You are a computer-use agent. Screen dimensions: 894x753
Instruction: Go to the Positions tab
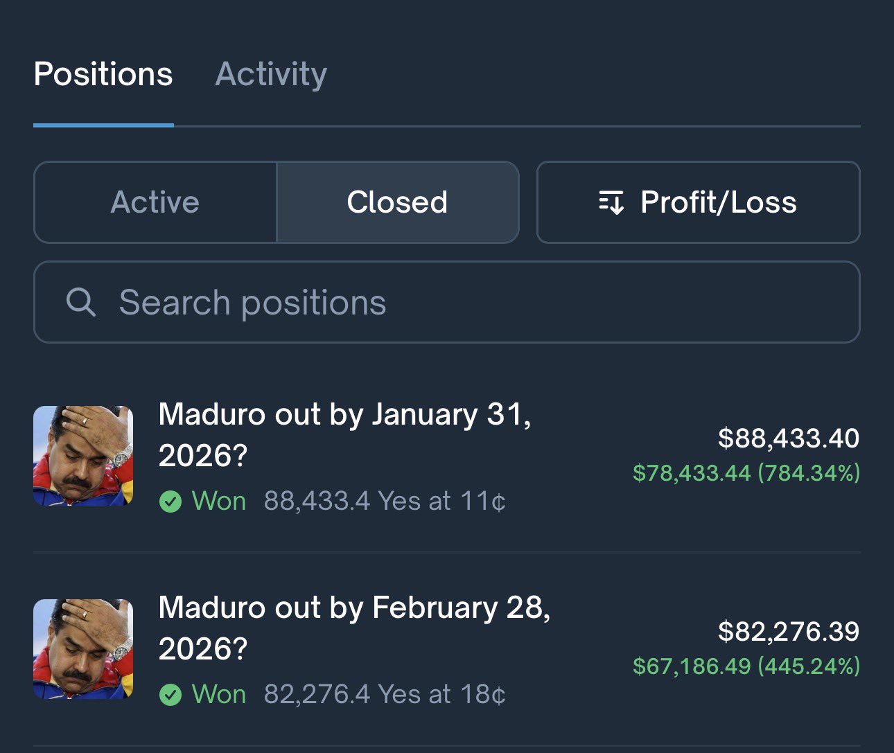(x=103, y=74)
